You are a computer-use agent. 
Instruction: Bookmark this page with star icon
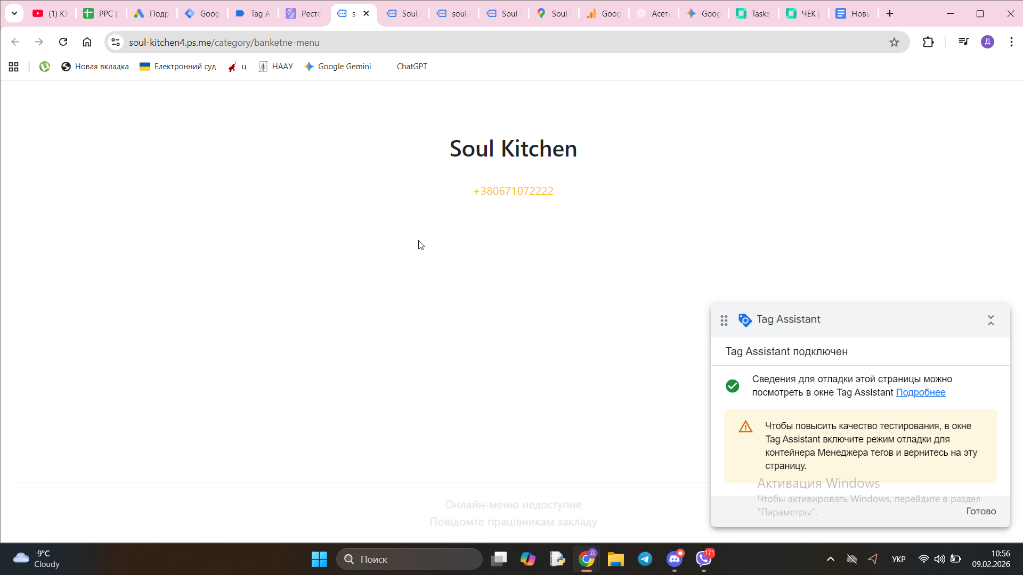[x=894, y=42]
